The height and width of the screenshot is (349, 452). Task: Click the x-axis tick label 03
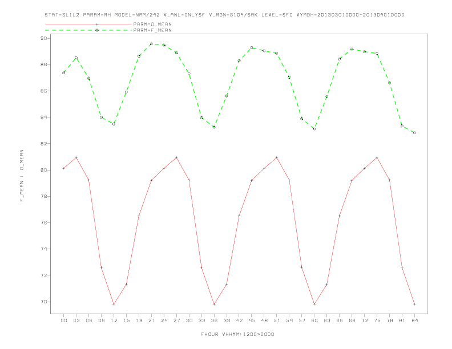(76, 320)
